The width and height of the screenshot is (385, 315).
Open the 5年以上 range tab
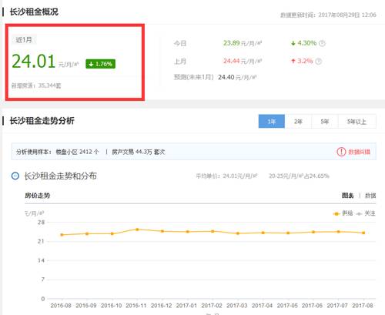pos(357,121)
